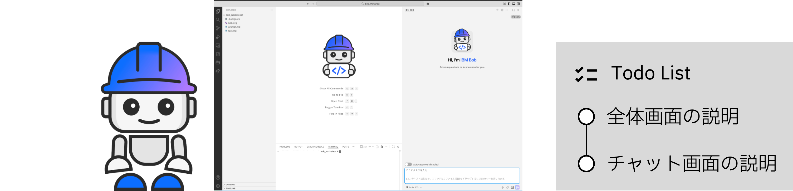This screenshot has height=191, width=793.
Task: Open the Accounts icon in activity bar
Action: (x=218, y=178)
